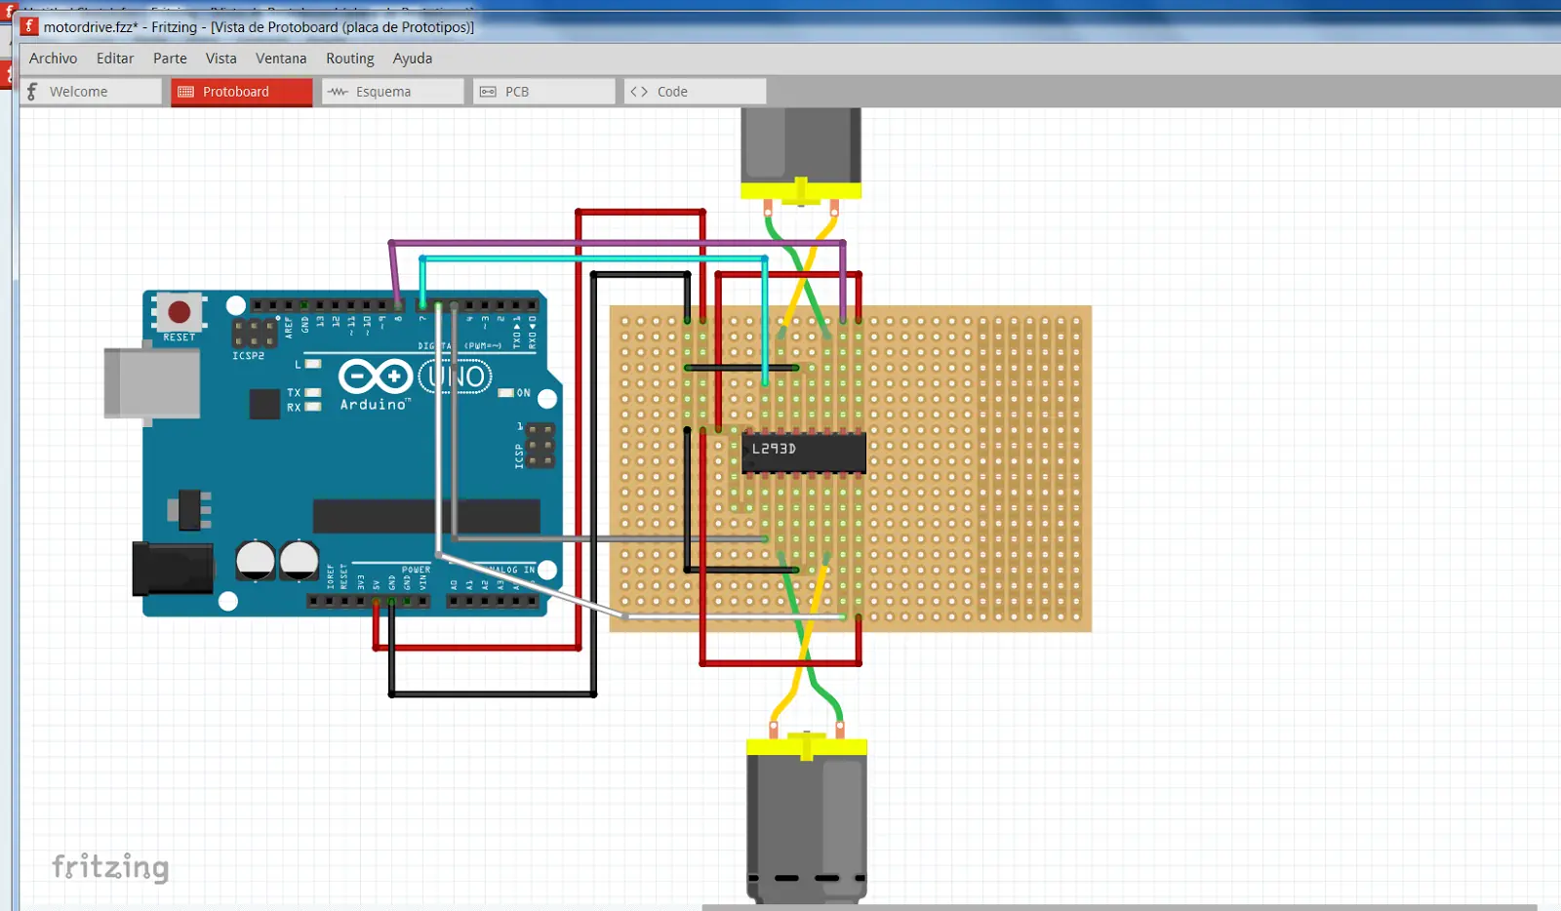
Task: Switch to the Esquema tab
Action: coord(393,92)
